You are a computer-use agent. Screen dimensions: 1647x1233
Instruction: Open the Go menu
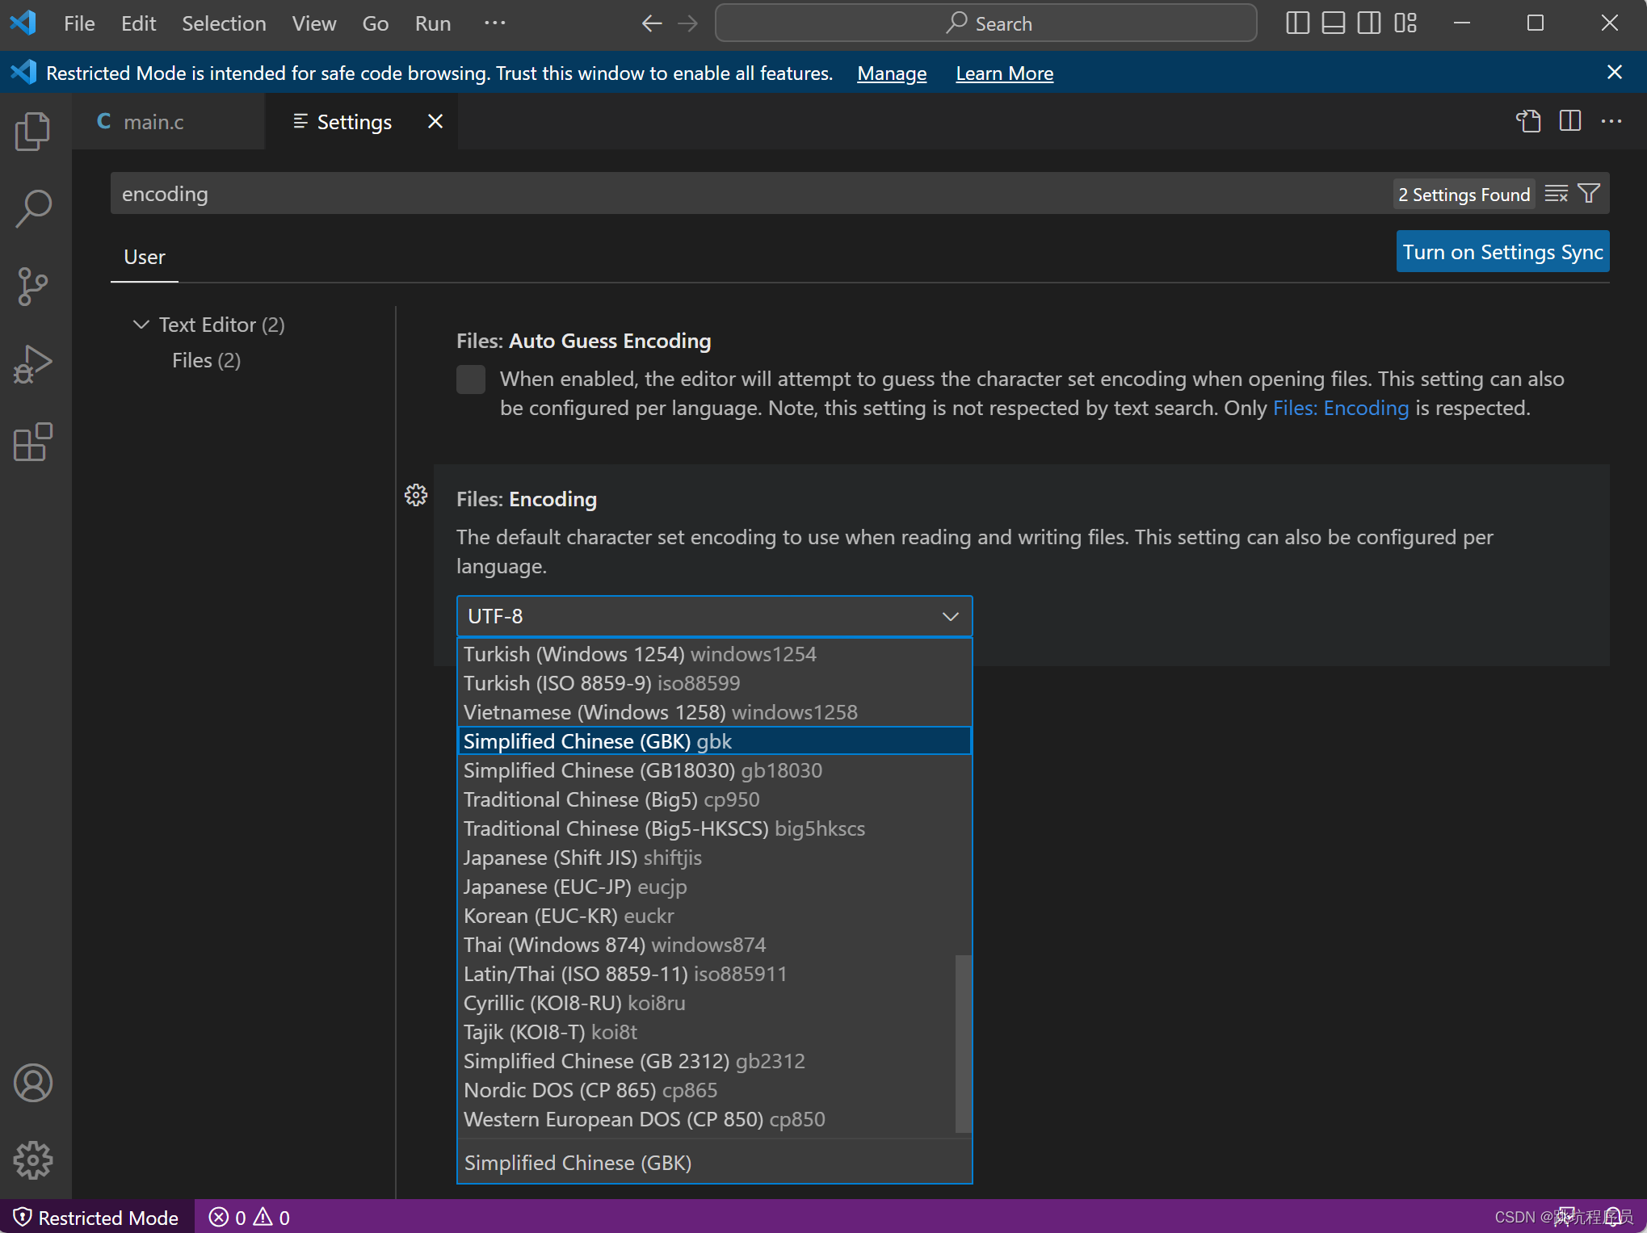(375, 23)
